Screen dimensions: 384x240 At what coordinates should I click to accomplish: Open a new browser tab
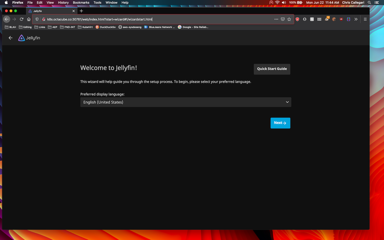click(82, 11)
